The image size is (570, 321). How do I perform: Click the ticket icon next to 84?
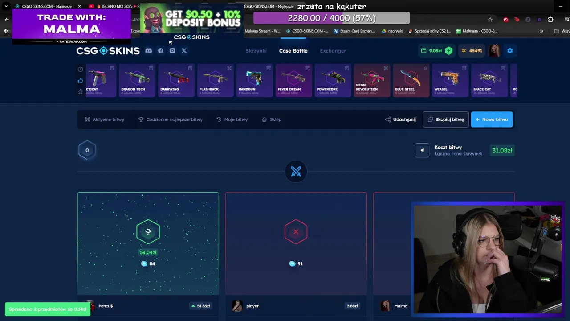[144, 264]
